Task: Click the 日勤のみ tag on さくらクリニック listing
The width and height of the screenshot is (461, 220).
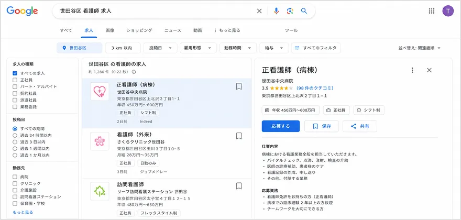Action: [x=148, y=163]
